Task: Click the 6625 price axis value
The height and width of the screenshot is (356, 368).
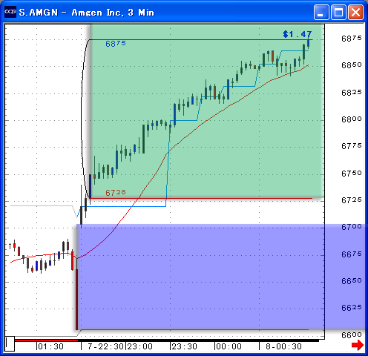Action: 352,308
